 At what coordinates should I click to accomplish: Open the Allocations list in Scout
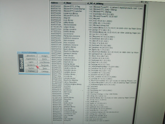[x=31, y=56]
